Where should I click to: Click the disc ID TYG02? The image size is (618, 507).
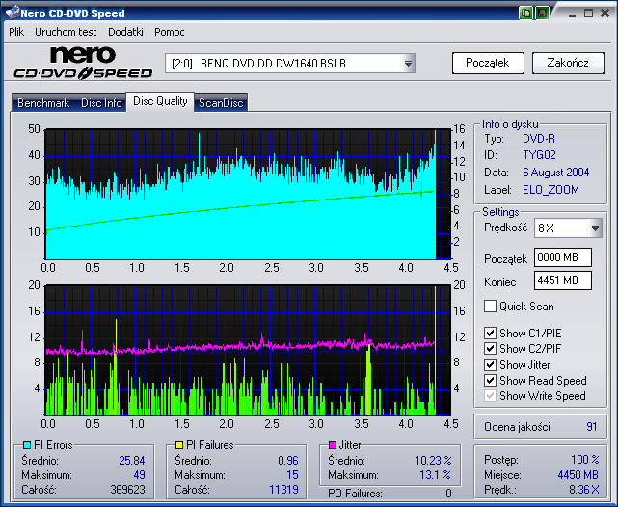539,155
